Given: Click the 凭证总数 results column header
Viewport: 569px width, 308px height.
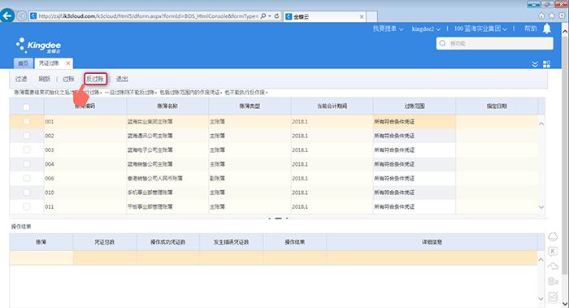Looking at the screenshot, I should click(105, 242).
